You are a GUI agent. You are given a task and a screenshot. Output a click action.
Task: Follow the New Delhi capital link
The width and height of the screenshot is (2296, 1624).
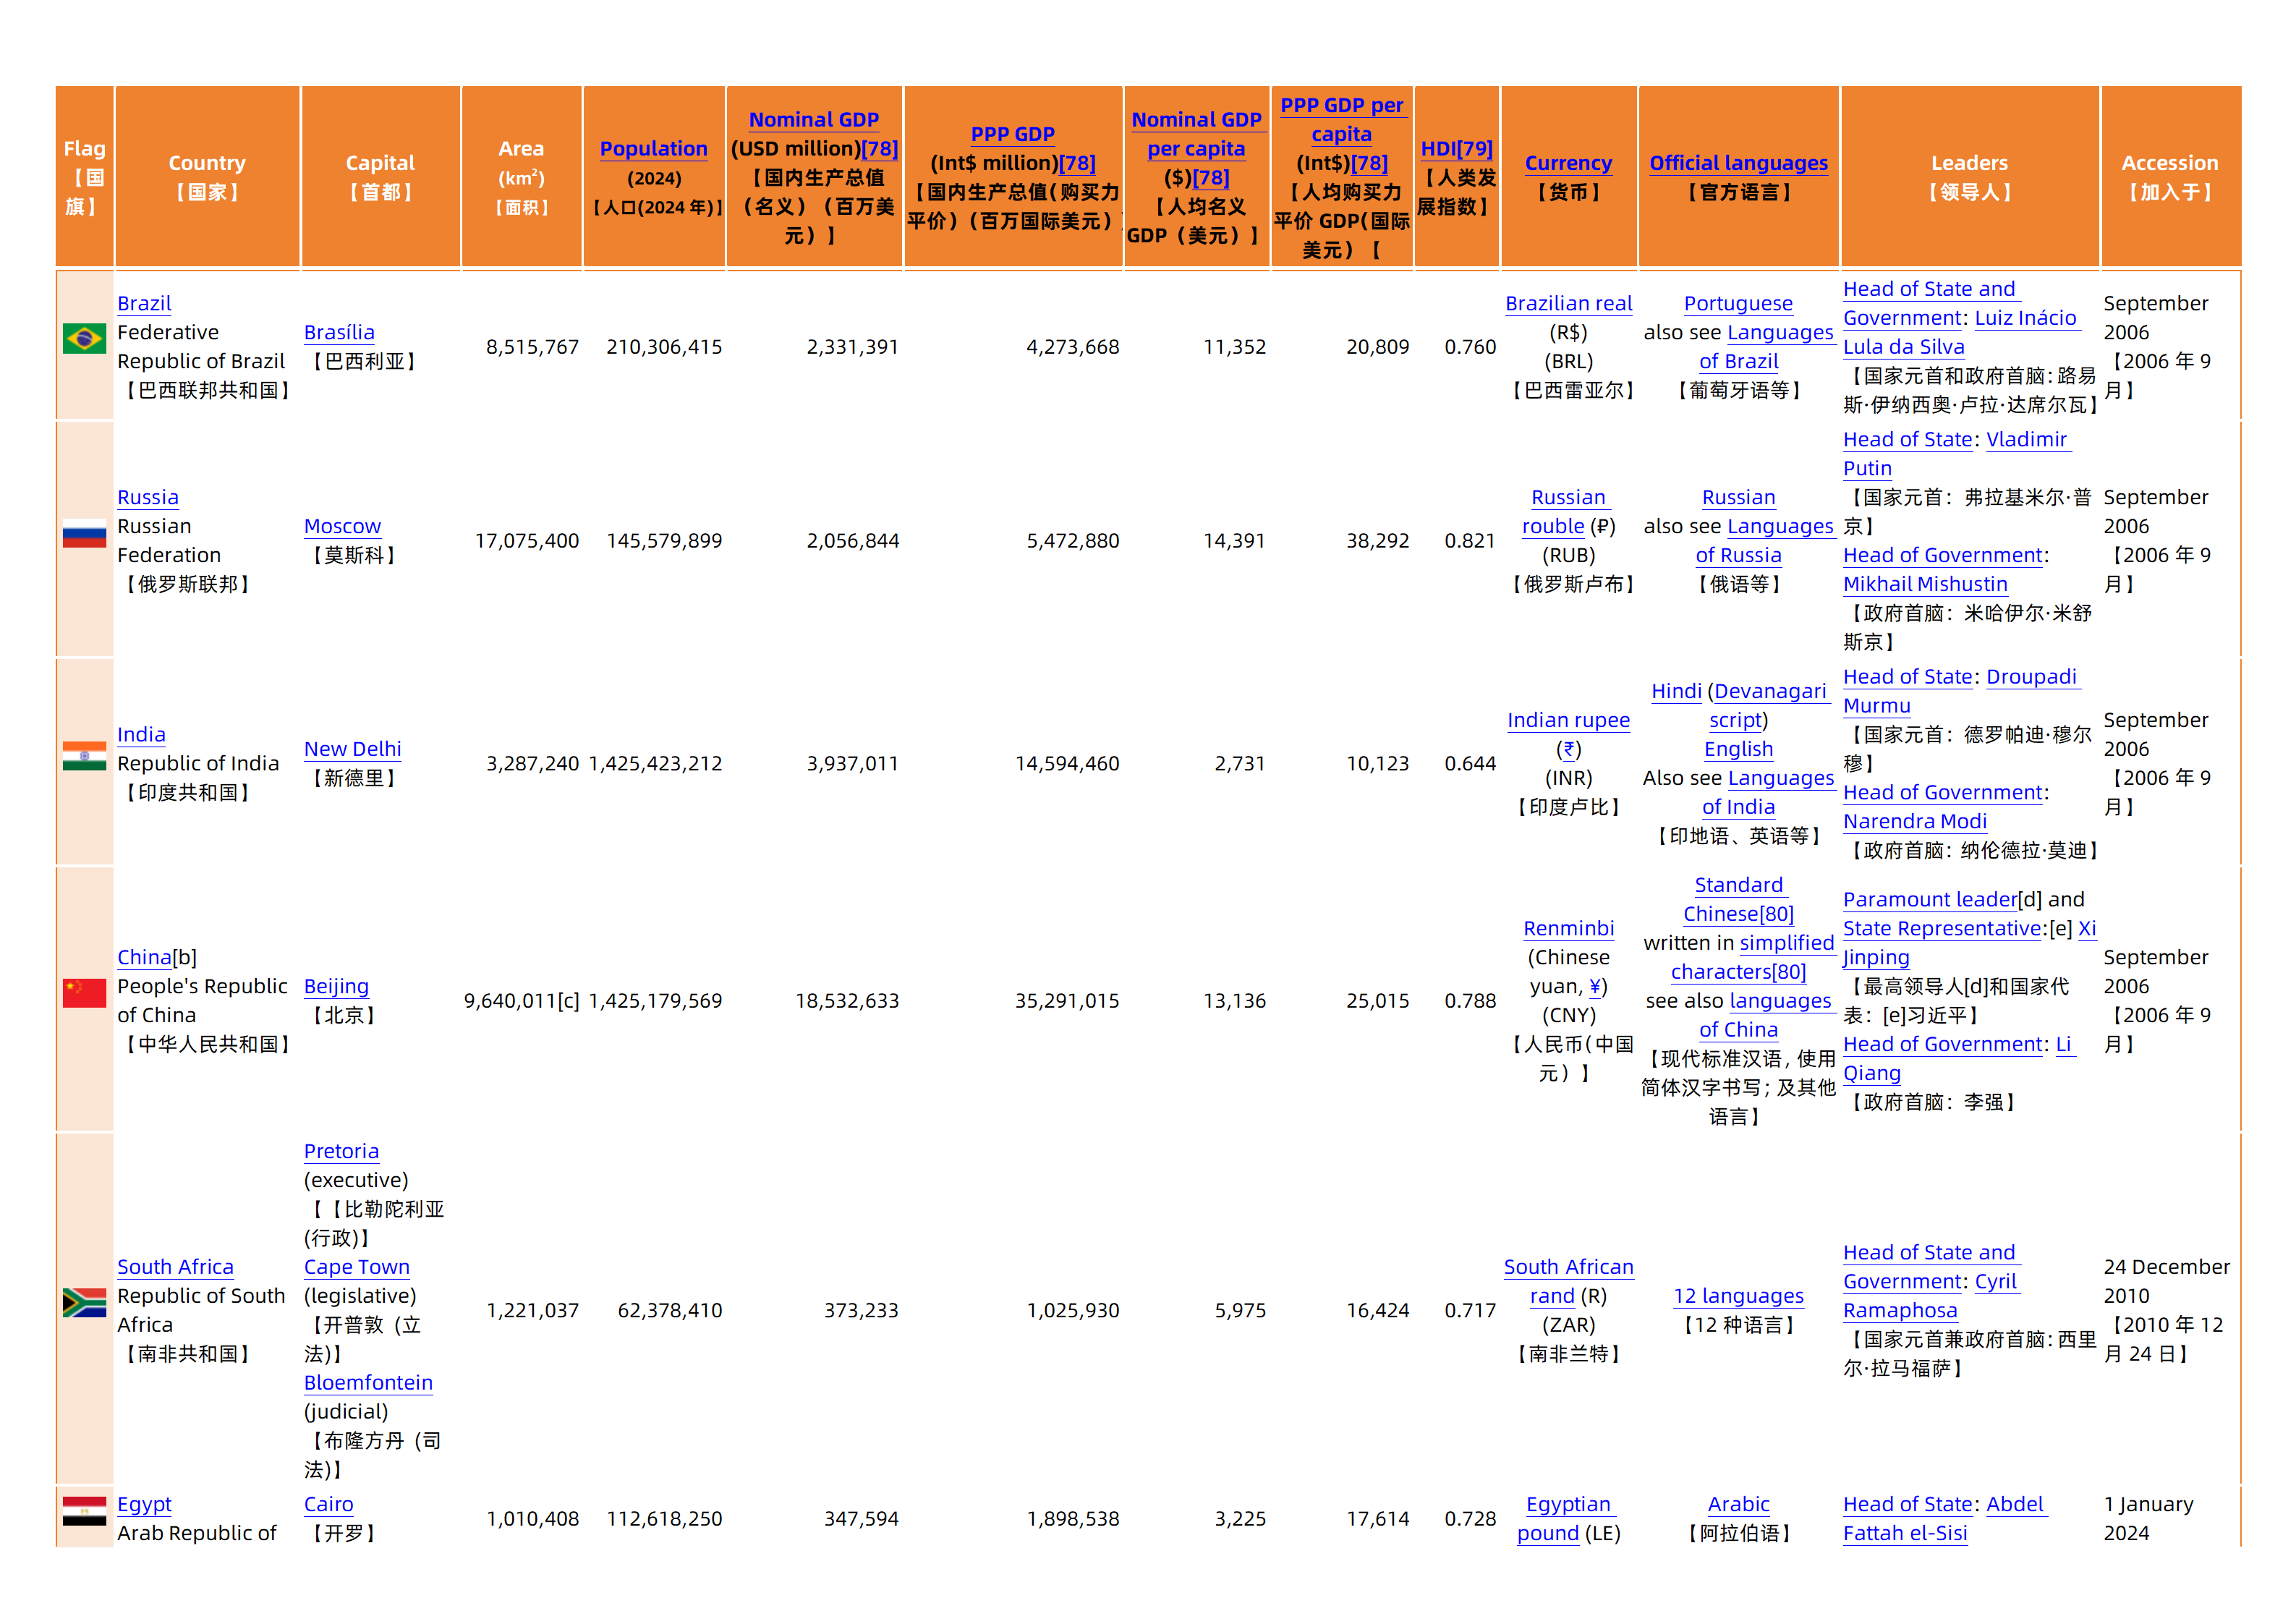pyautogui.click(x=352, y=749)
